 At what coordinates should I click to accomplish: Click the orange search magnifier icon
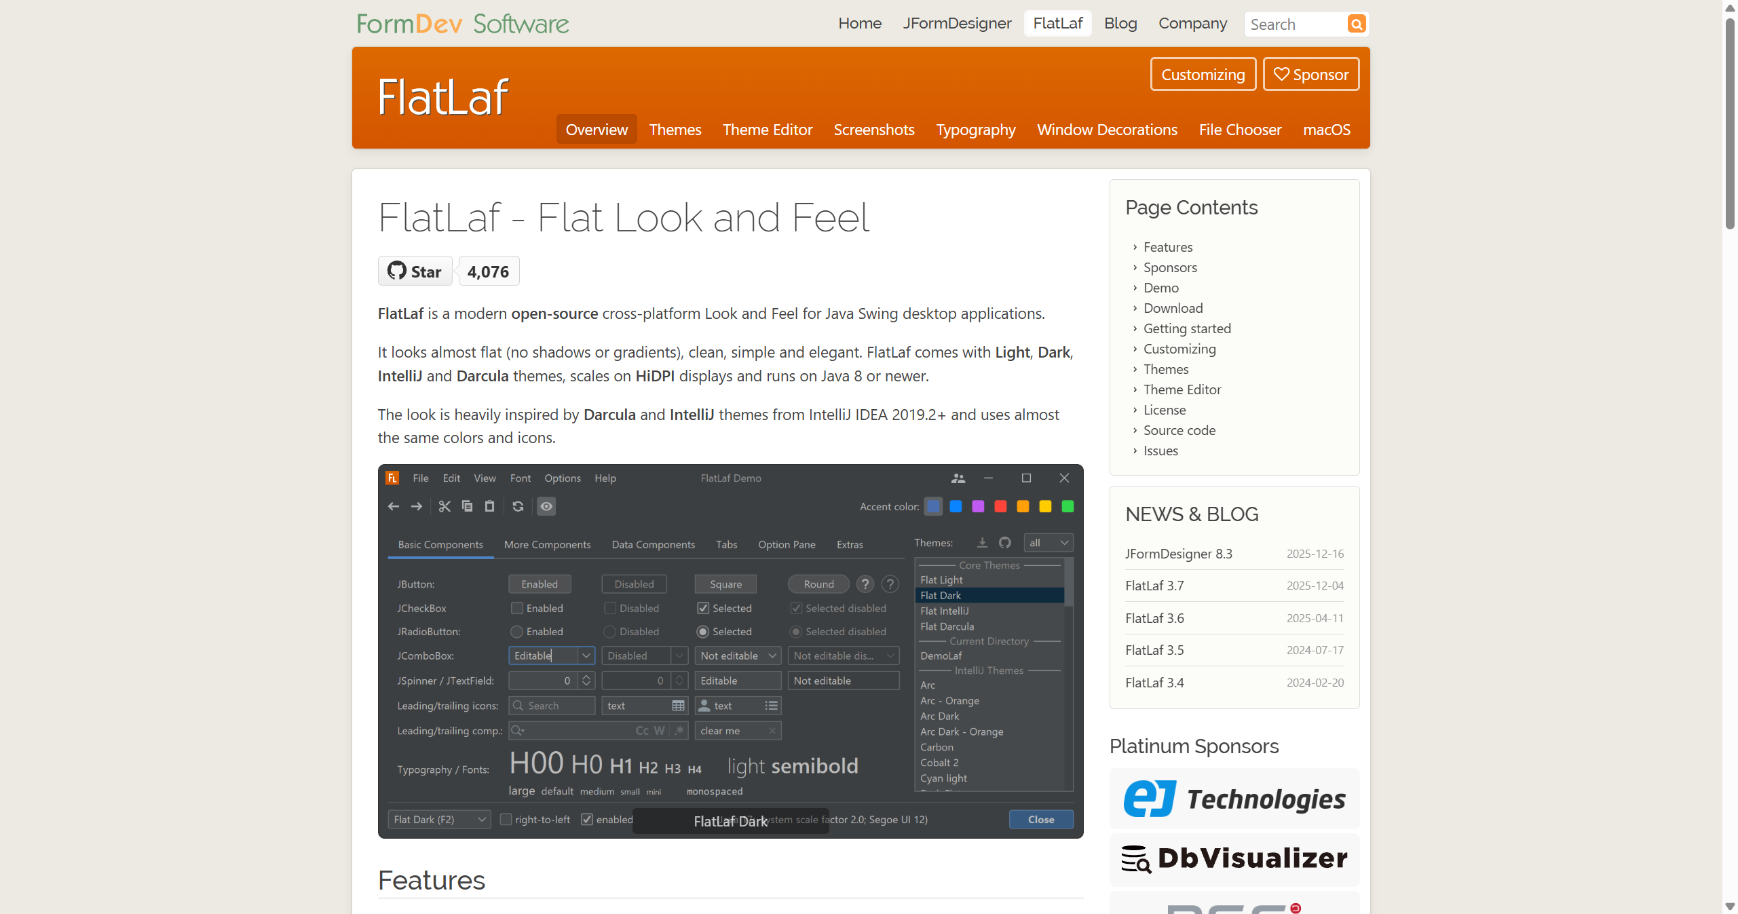click(1356, 24)
